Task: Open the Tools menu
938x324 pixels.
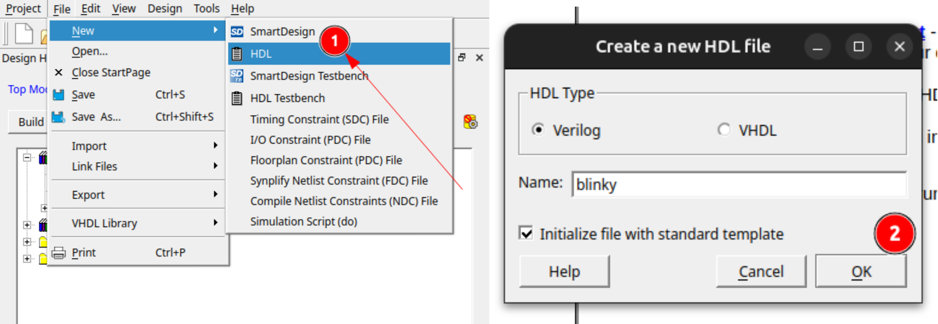Action: coord(206,8)
